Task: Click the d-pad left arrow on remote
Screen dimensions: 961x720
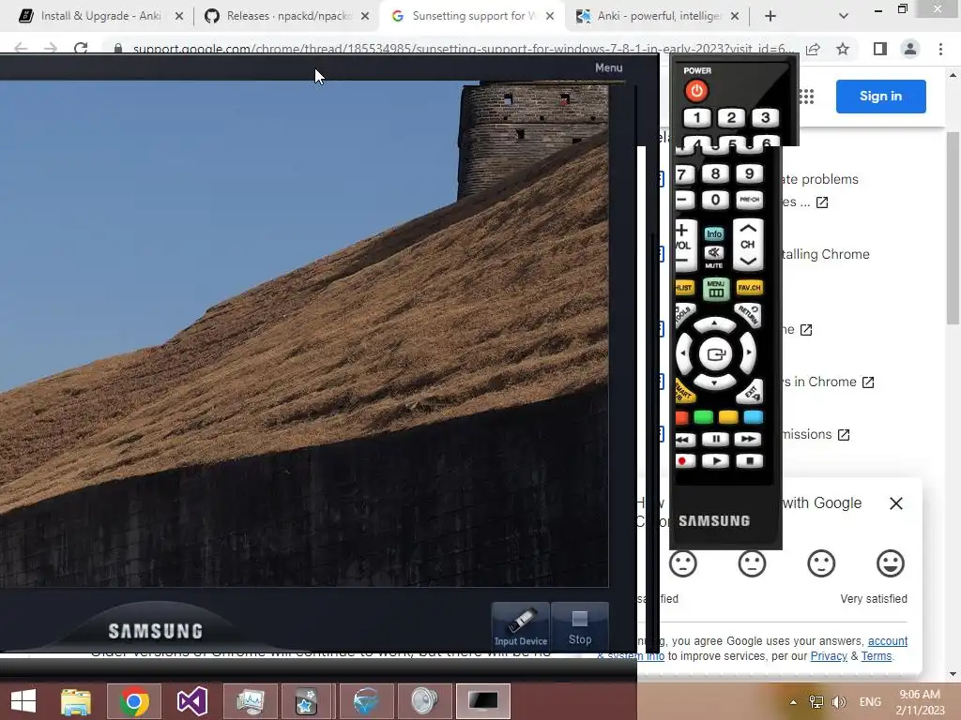Action: [x=684, y=353]
